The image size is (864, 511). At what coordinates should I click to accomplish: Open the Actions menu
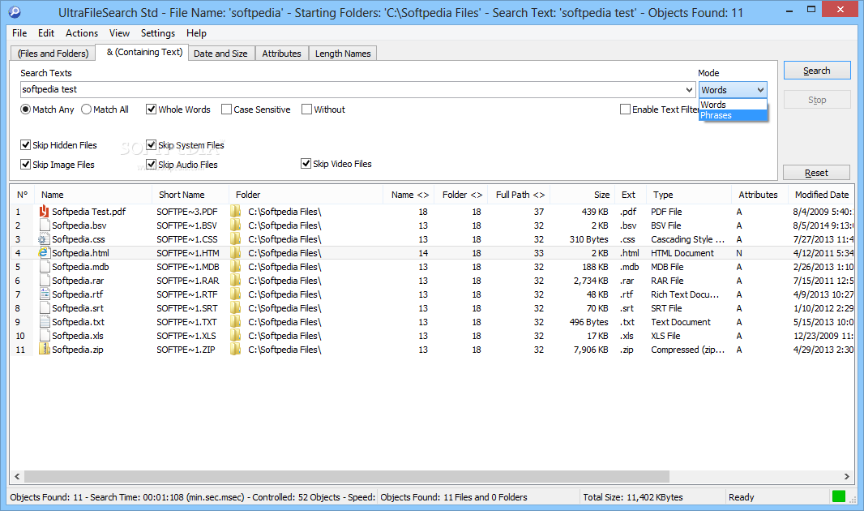[x=82, y=33]
